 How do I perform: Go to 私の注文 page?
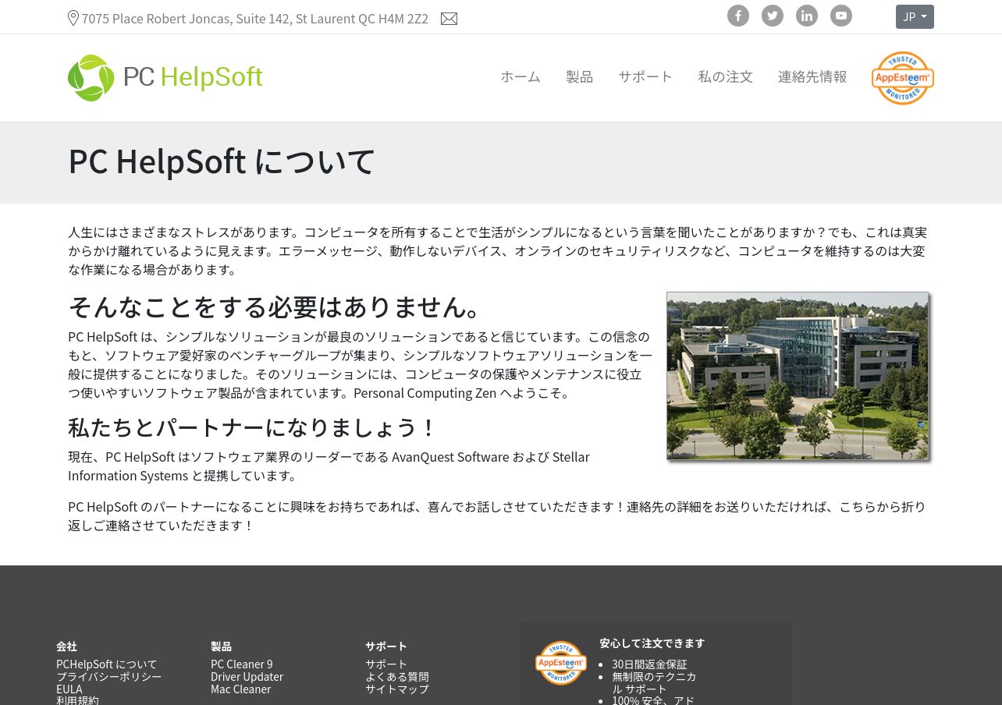point(726,76)
